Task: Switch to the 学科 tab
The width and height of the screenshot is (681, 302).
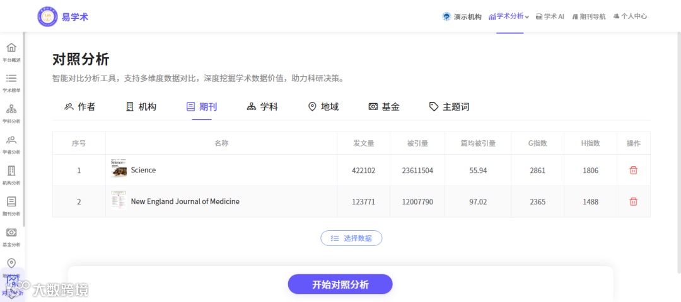Action: click(x=262, y=106)
